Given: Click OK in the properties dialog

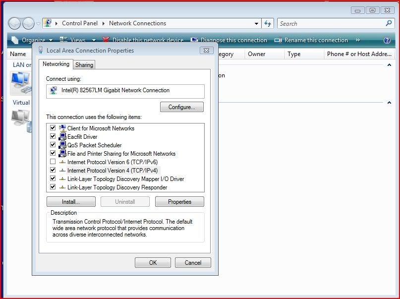Looking at the screenshot, I should pos(153,263).
